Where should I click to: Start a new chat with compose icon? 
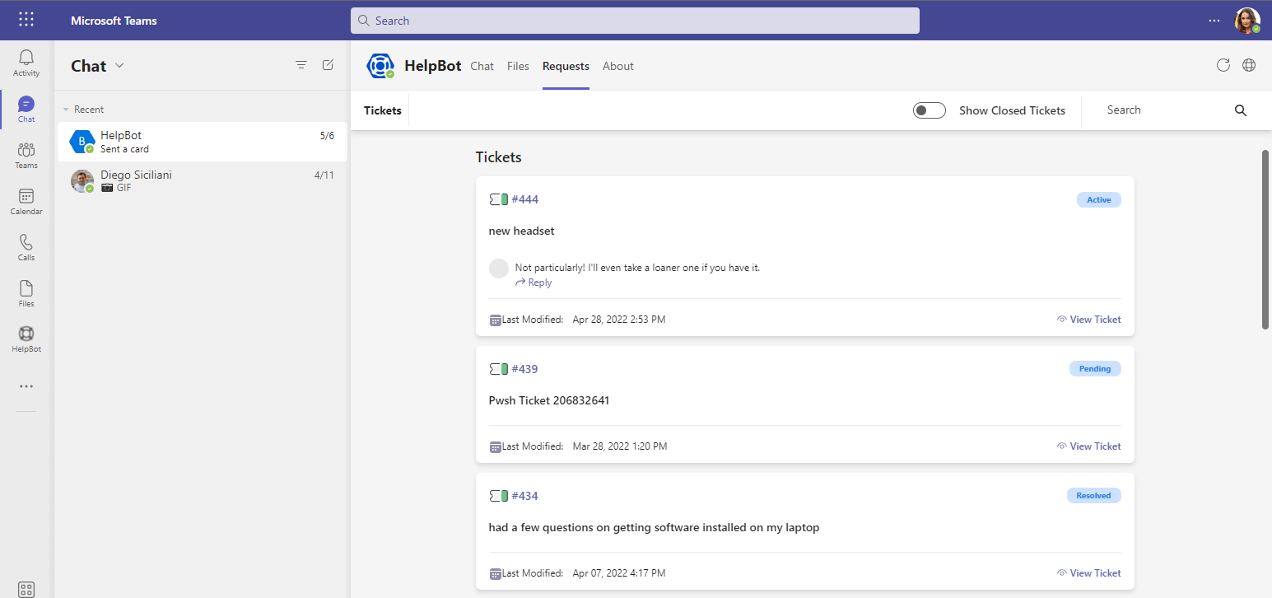pyautogui.click(x=328, y=65)
